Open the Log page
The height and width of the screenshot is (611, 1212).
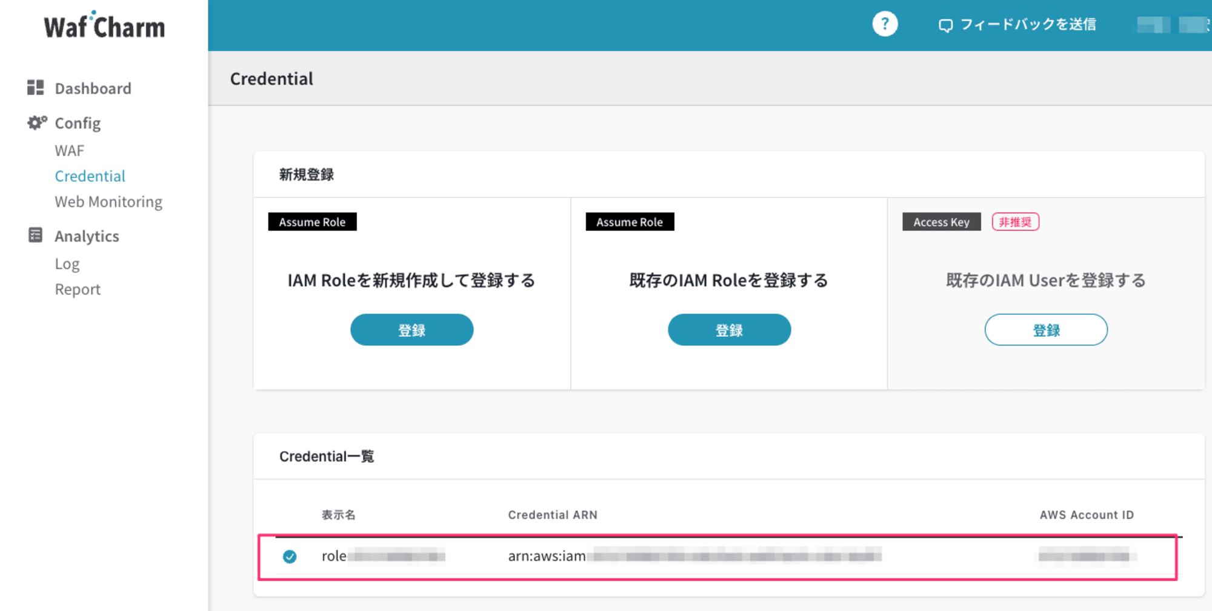pyautogui.click(x=67, y=264)
